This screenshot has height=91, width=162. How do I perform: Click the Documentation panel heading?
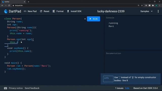click(x=113, y=53)
